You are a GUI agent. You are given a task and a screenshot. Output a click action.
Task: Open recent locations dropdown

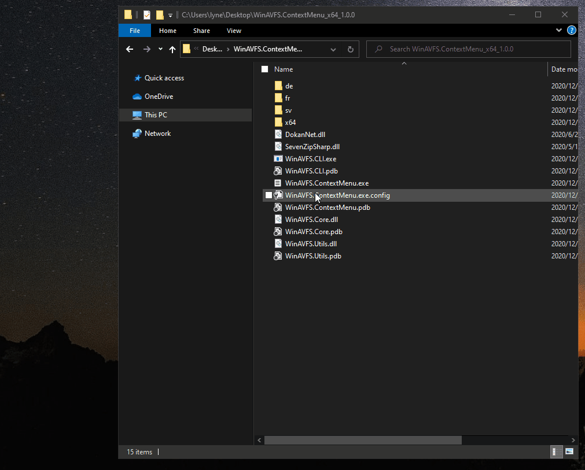pos(160,49)
